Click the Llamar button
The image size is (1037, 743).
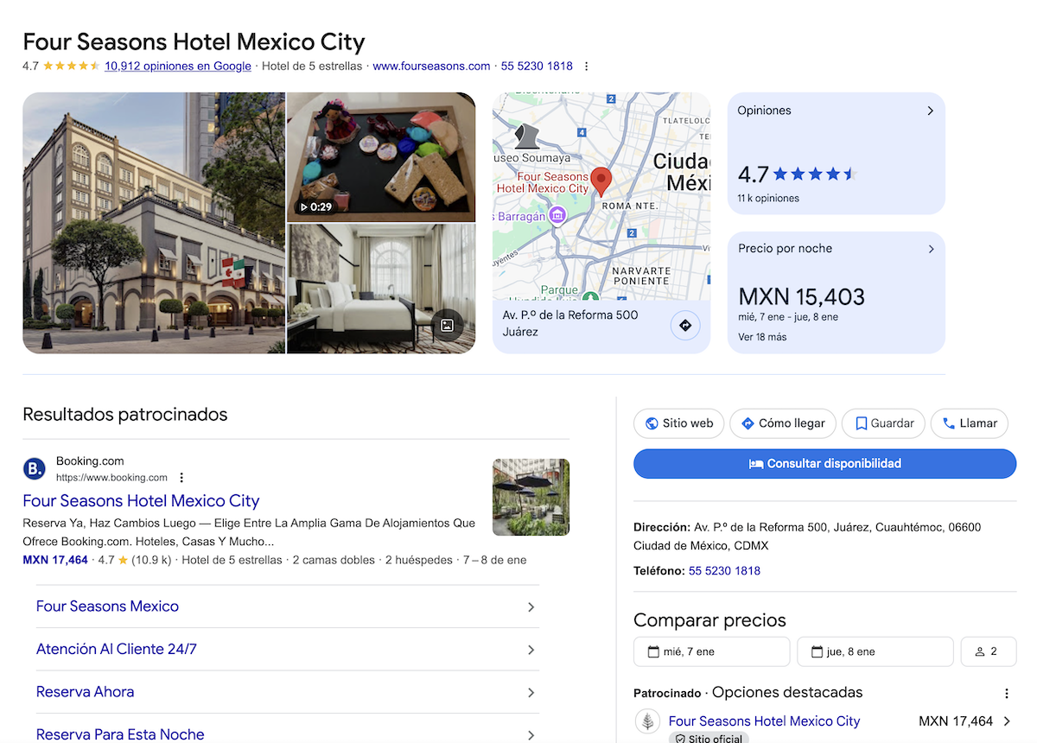pos(969,423)
